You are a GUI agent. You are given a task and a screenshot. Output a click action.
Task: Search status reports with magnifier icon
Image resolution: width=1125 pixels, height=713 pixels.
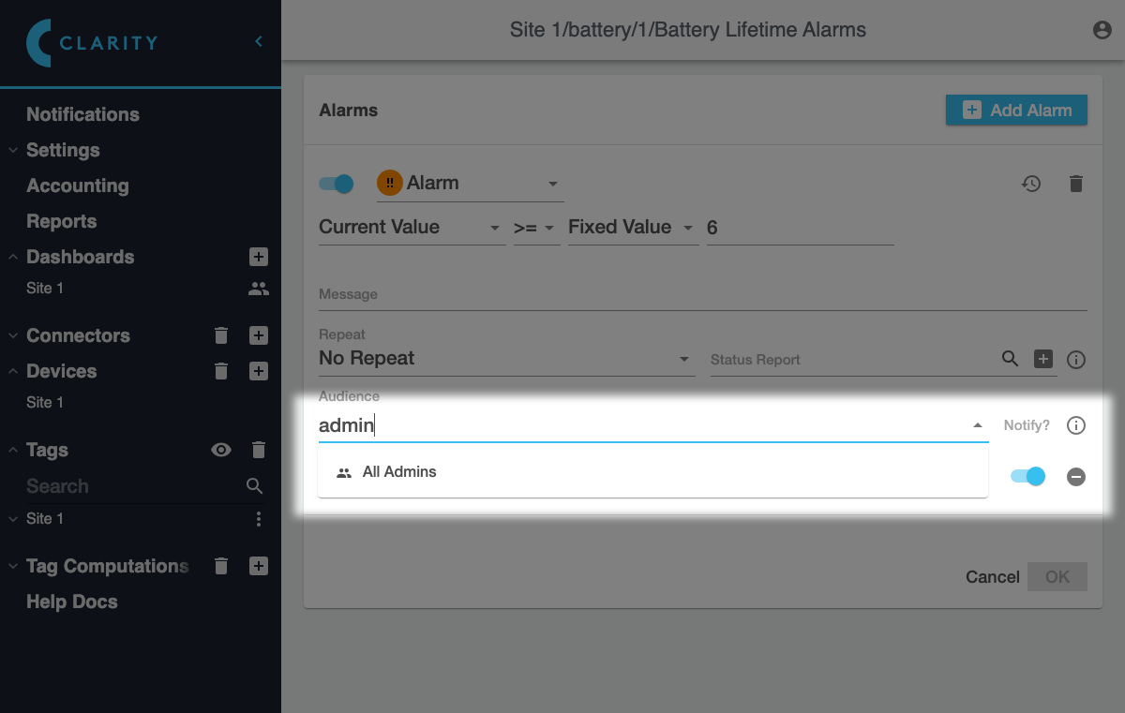point(1010,359)
